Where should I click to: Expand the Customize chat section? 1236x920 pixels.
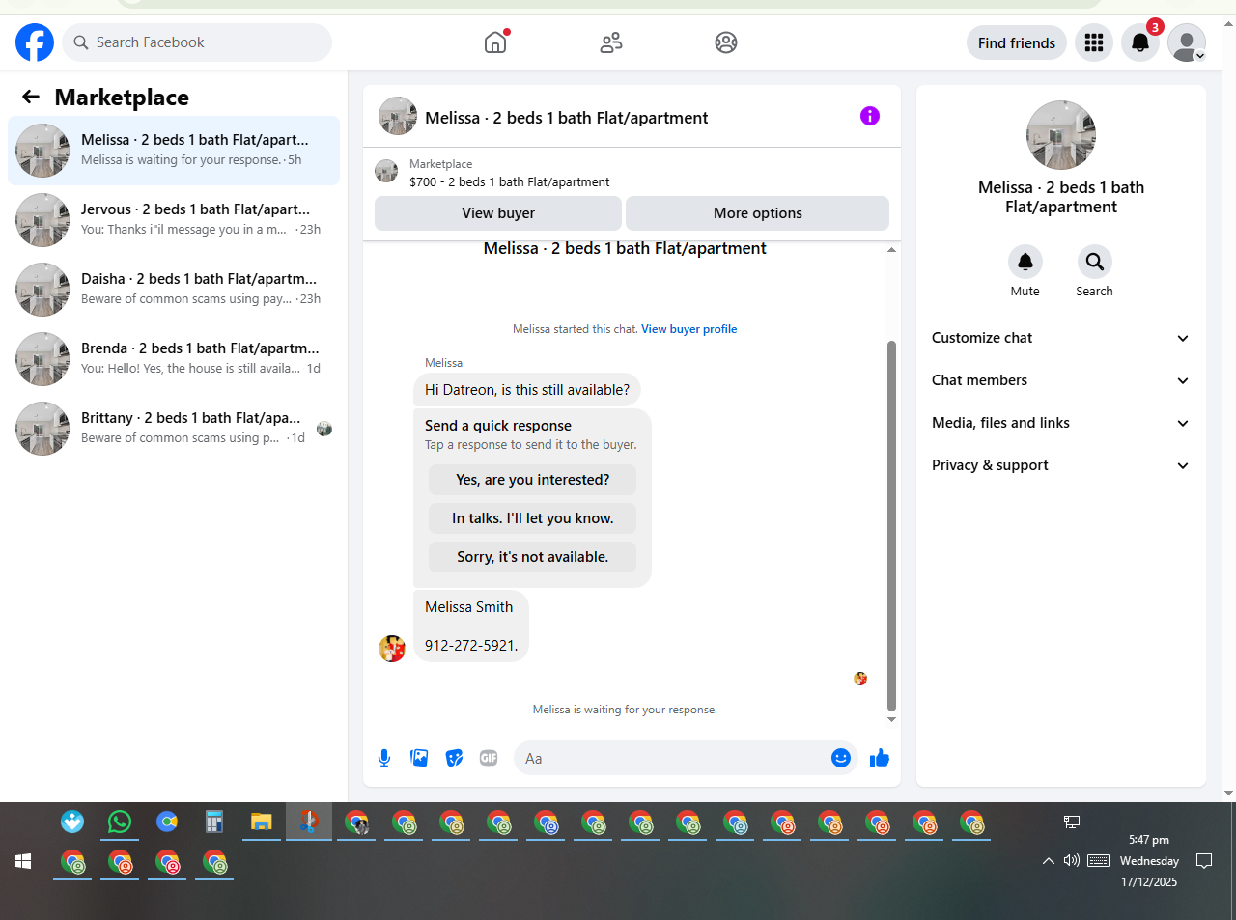click(x=1061, y=338)
